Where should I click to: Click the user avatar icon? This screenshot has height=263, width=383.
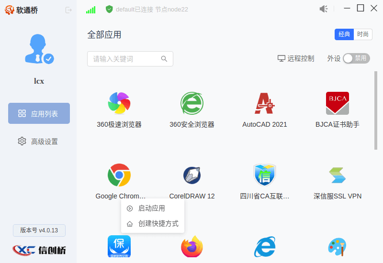pyautogui.click(x=39, y=49)
